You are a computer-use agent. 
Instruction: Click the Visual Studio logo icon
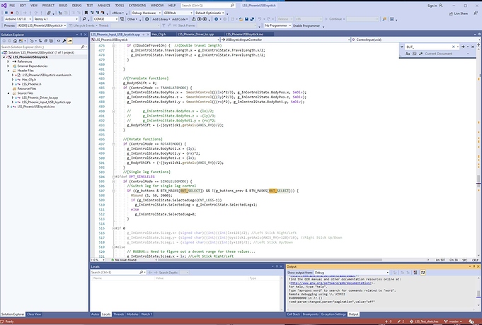coord(4,5)
